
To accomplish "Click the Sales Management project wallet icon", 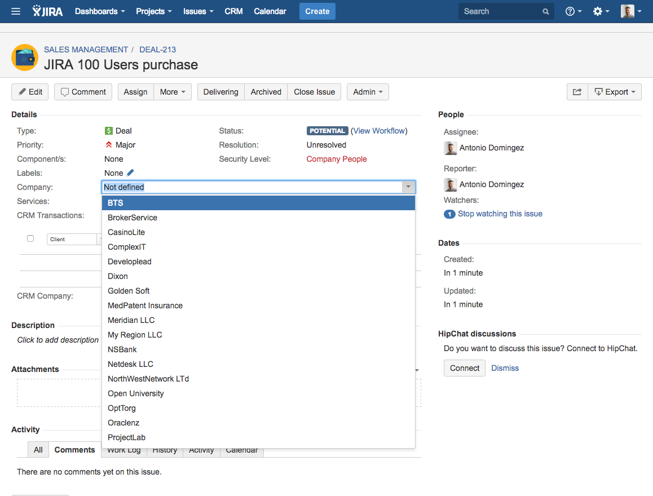I will coord(25,57).
